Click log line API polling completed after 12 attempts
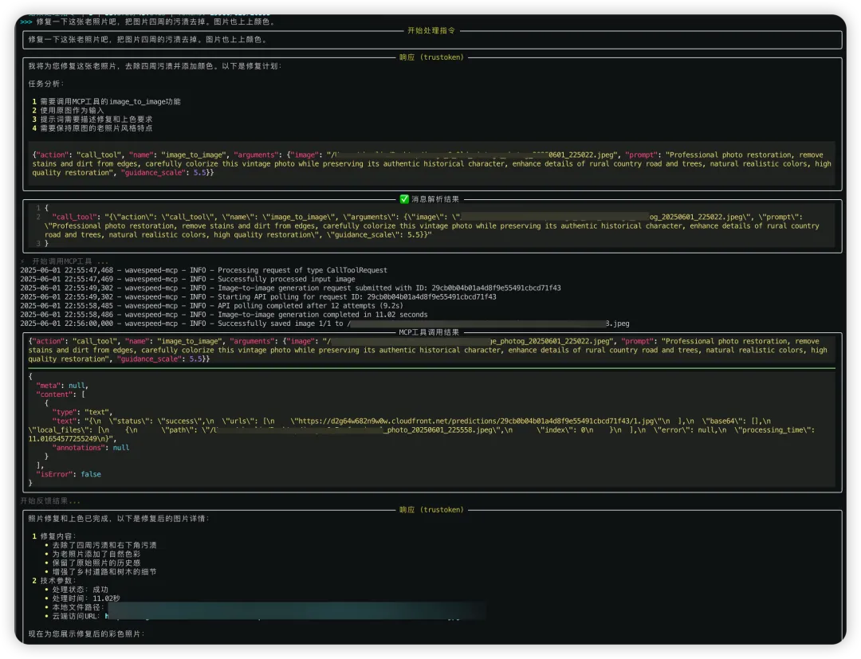 click(x=212, y=306)
